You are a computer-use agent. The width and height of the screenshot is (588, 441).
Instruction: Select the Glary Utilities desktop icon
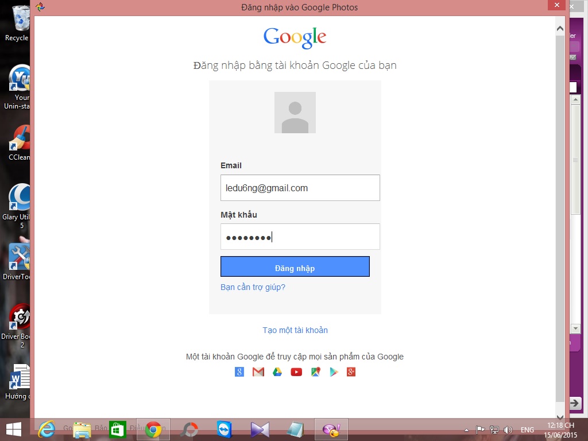pyautogui.click(x=17, y=206)
